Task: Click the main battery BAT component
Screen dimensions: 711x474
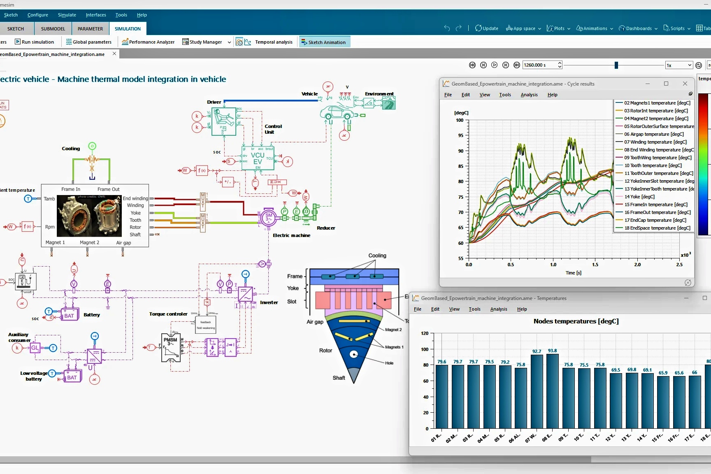Action: pyautogui.click(x=69, y=315)
